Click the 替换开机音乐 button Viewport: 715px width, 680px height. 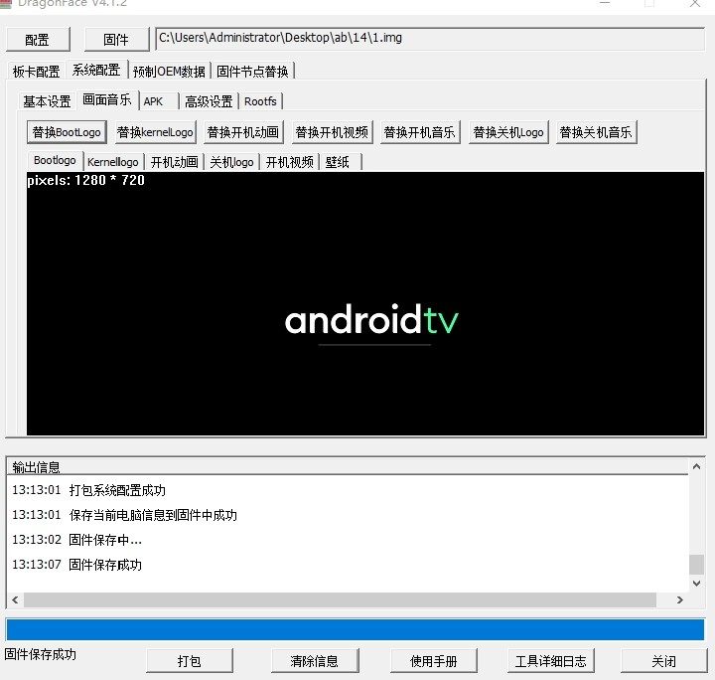[x=420, y=132]
